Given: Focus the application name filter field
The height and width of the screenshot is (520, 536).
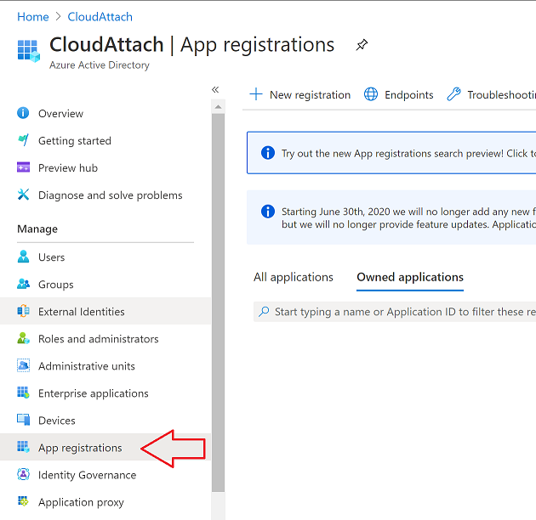Looking at the screenshot, I should click(395, 311).
